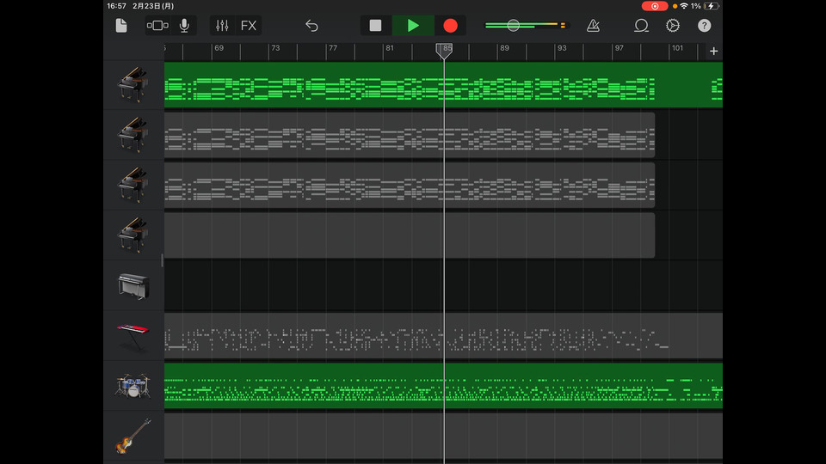Tap the battery status icon
This screenshot has width=826, height=464.
712,6
